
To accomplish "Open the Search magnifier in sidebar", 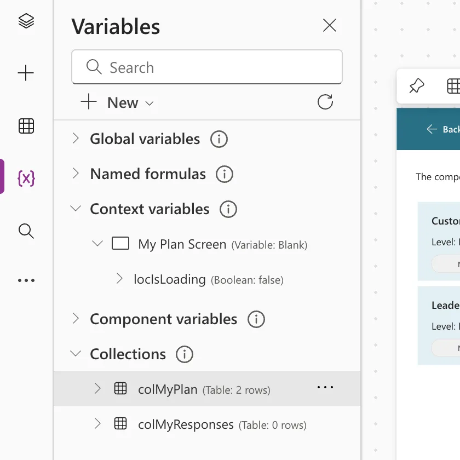I will click(26, 231).
